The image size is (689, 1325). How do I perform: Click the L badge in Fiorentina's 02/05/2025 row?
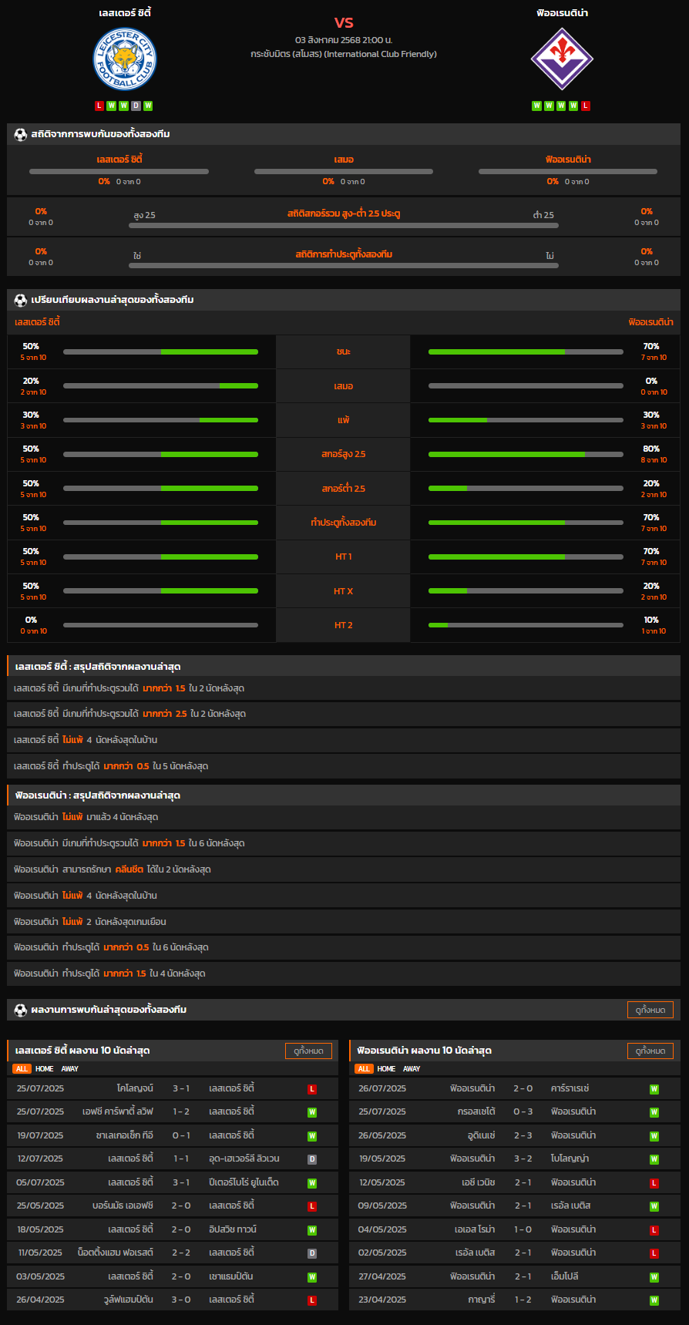point(654,1253)
